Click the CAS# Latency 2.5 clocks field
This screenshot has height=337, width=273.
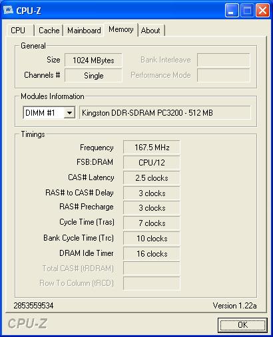[152, 178]
